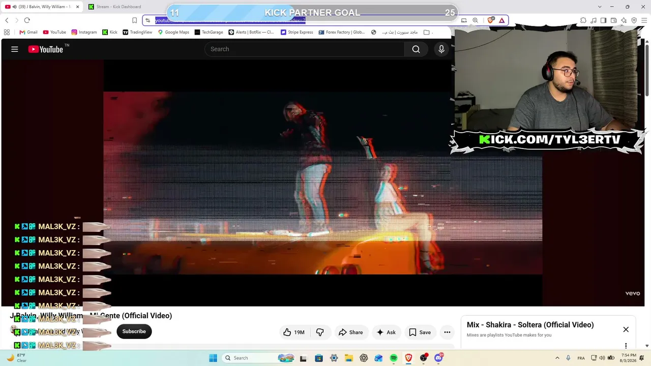Open Spotify from the taskbar
The image size is (651, 366).
pos(394,358)
